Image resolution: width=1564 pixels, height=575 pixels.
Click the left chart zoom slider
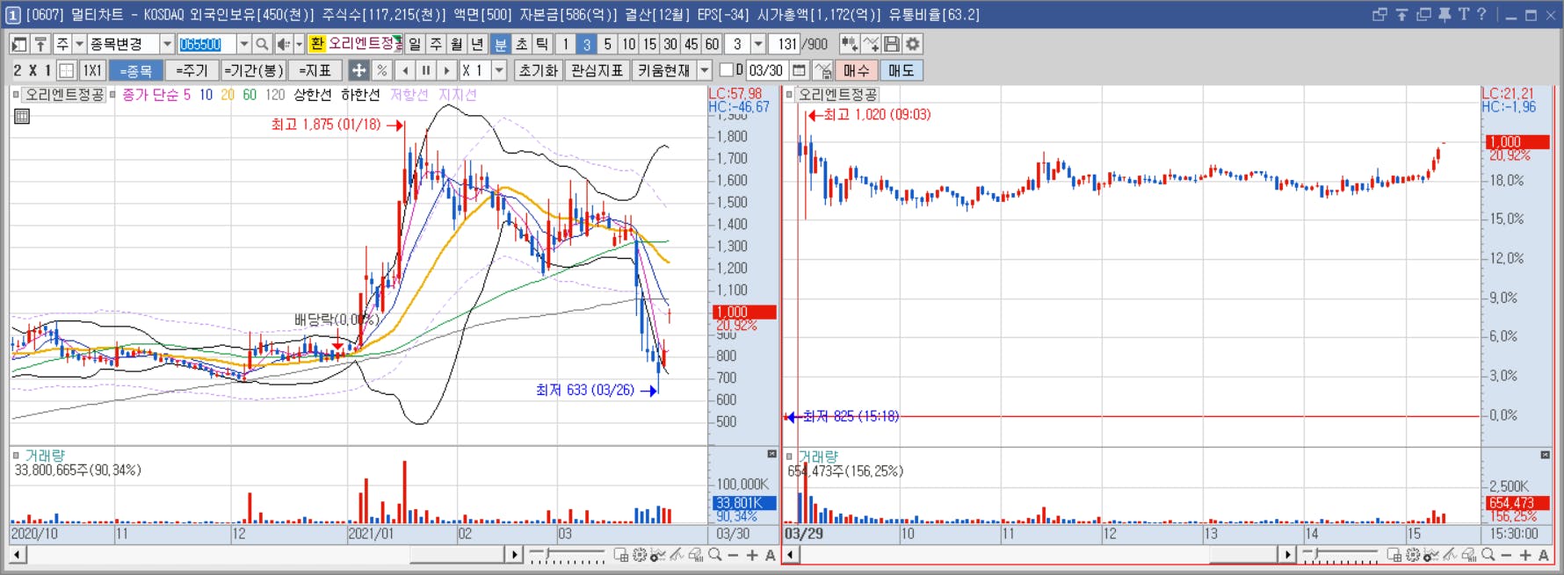(x=568, y=555)
